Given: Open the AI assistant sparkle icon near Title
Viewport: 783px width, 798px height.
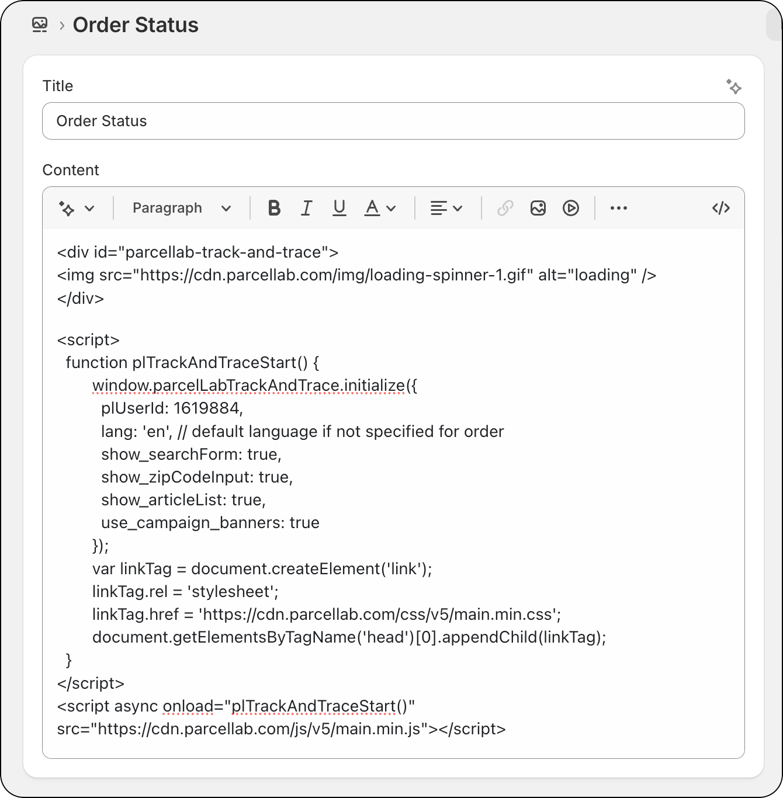Looking at the screenshot, I should [735, 88].
